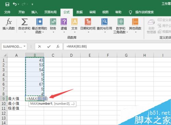Expand the 查找与引用 dropdown arrow
Screen dimensions: 171x125
pyautogui.click(x=105, y=32)
